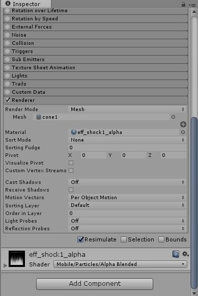Image resolution: width=198 pixels, height=296 pixels.
Task: Enable the Visualize Pivot checkbox
Action: click(71, 163)
